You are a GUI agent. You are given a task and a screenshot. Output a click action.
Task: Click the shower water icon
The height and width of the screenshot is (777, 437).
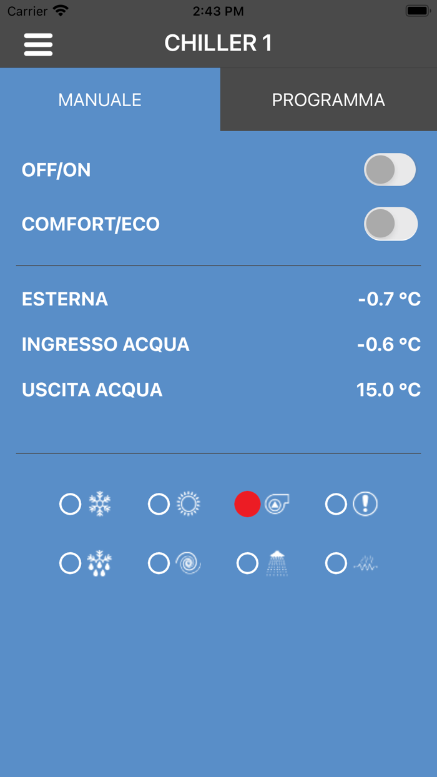277,563
